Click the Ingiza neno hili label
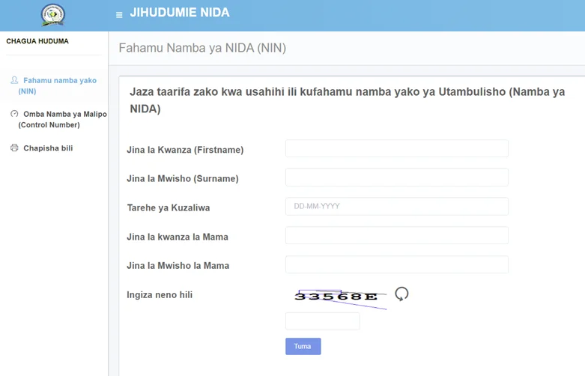This screenshot has height=376, width=585. 160,295
